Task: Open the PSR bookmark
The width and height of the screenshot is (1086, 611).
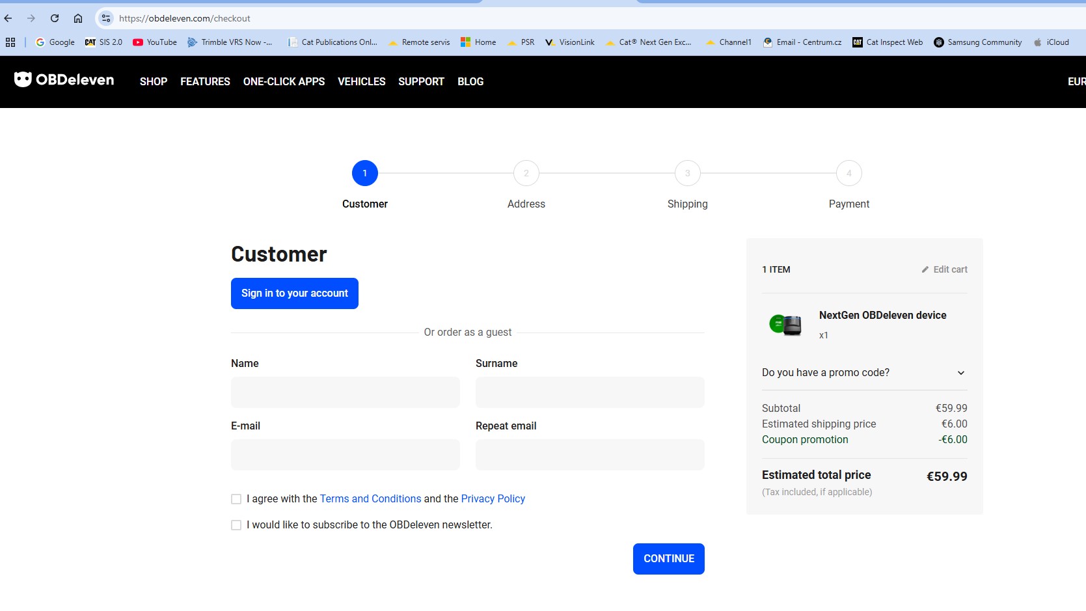Action: point(521,42)
